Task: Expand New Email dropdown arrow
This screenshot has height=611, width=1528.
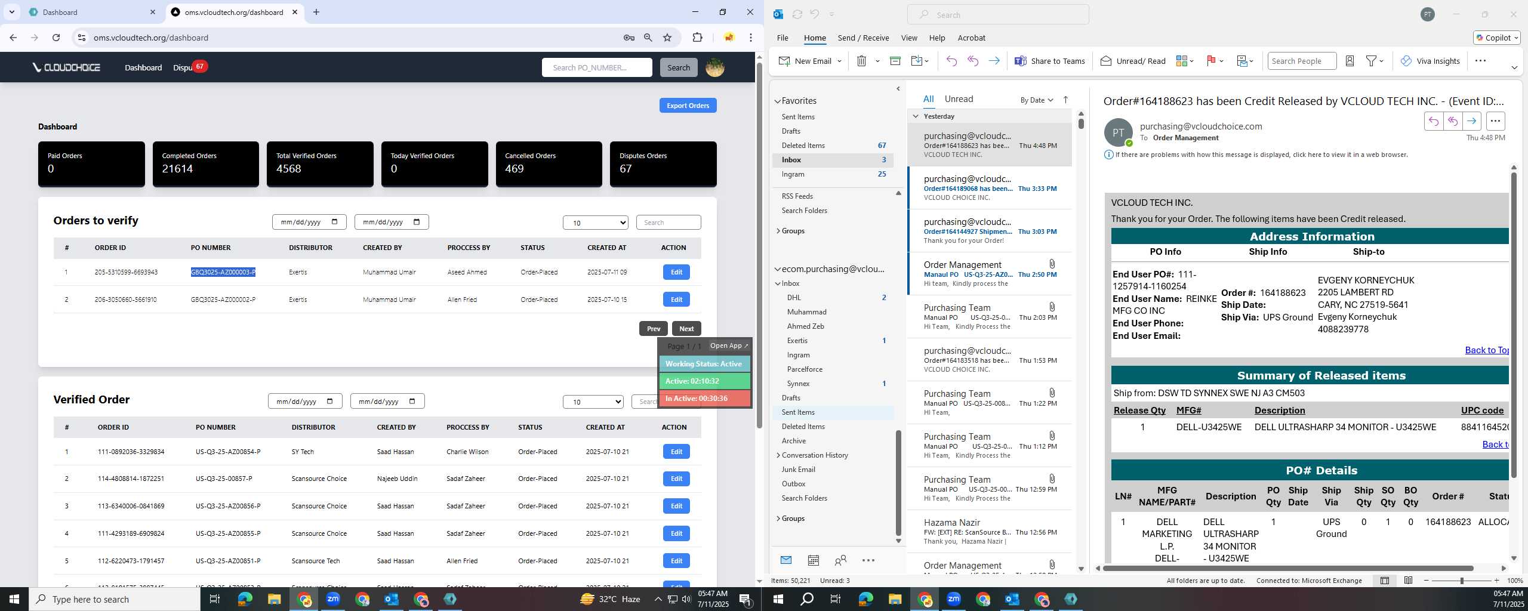Action: coord(839,61)
